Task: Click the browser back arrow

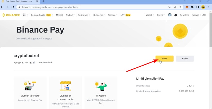Action: point(2,7)
